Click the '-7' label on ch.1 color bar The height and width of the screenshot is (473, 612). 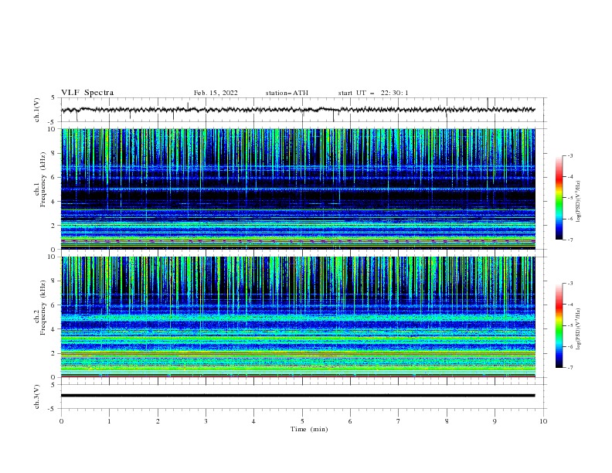pos(569,240)
